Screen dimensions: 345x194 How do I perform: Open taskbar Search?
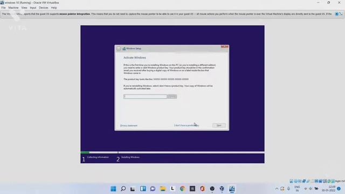point(123,189)
